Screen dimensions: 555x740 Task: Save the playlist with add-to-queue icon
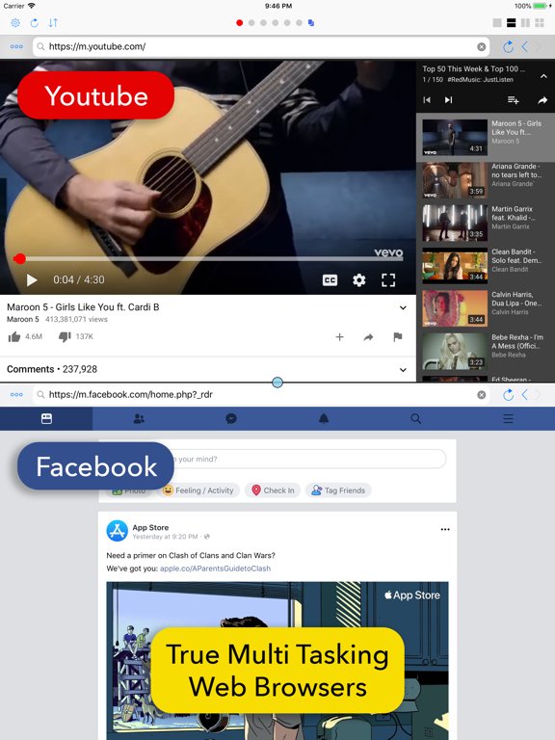coord(513,100)
